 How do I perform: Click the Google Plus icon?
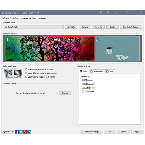[25, 132]
